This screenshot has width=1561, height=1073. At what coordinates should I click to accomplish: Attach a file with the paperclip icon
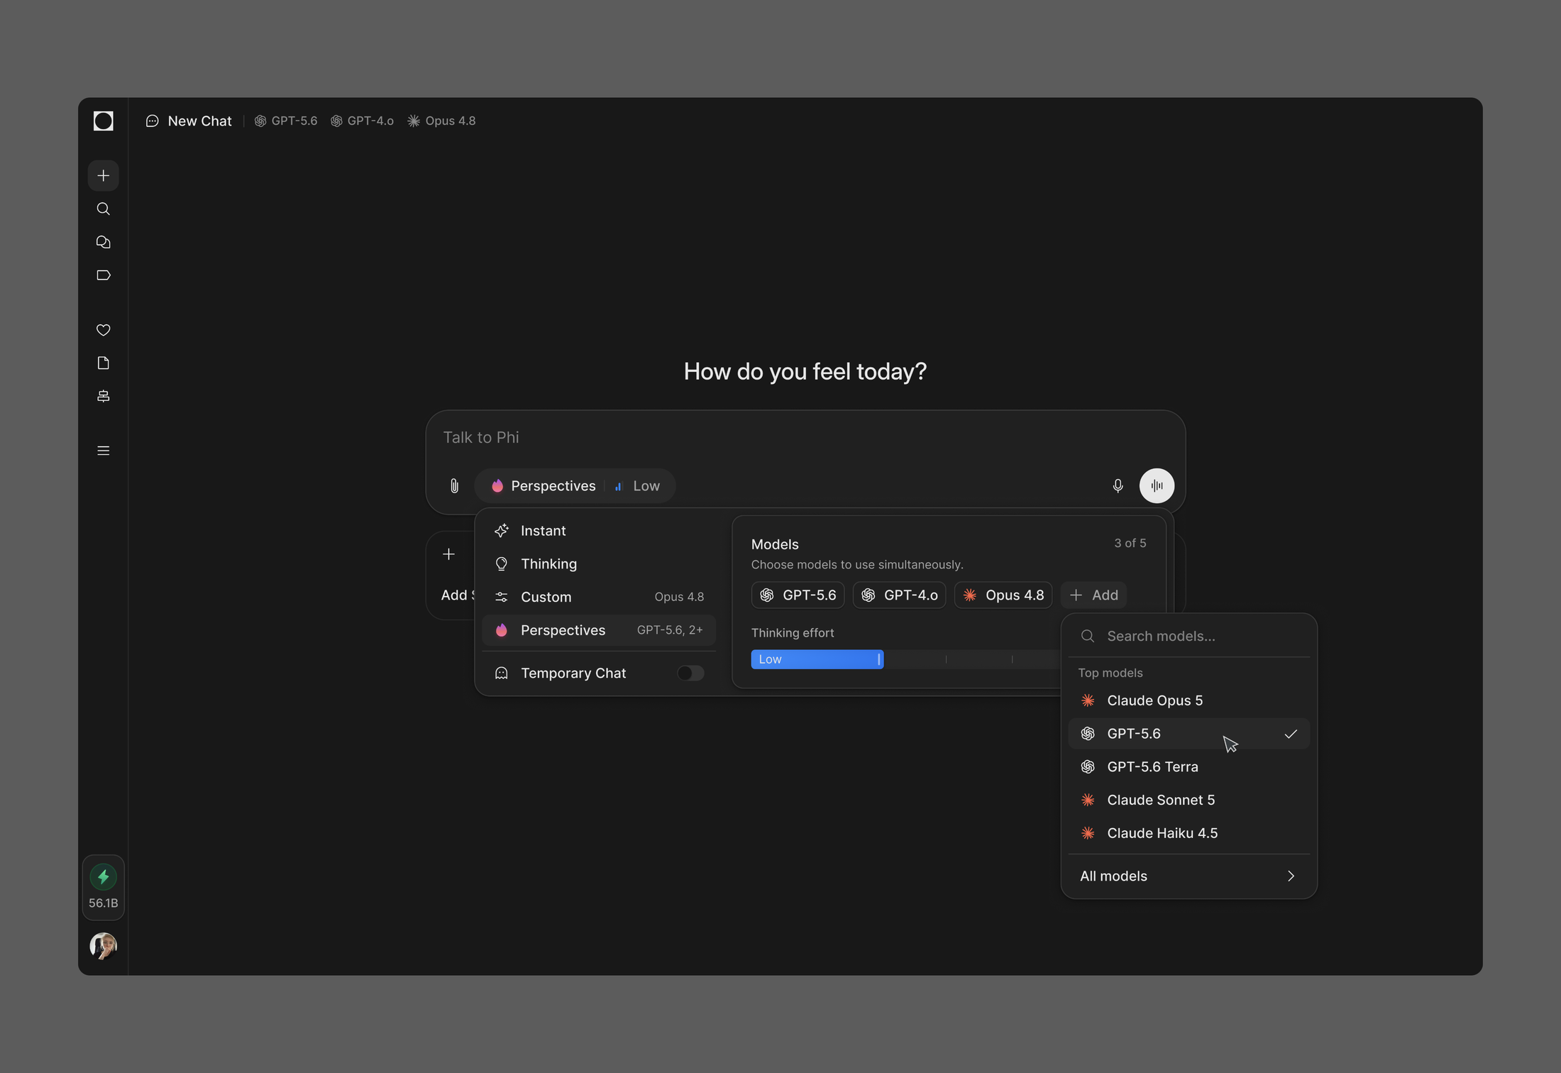(454, 486)
